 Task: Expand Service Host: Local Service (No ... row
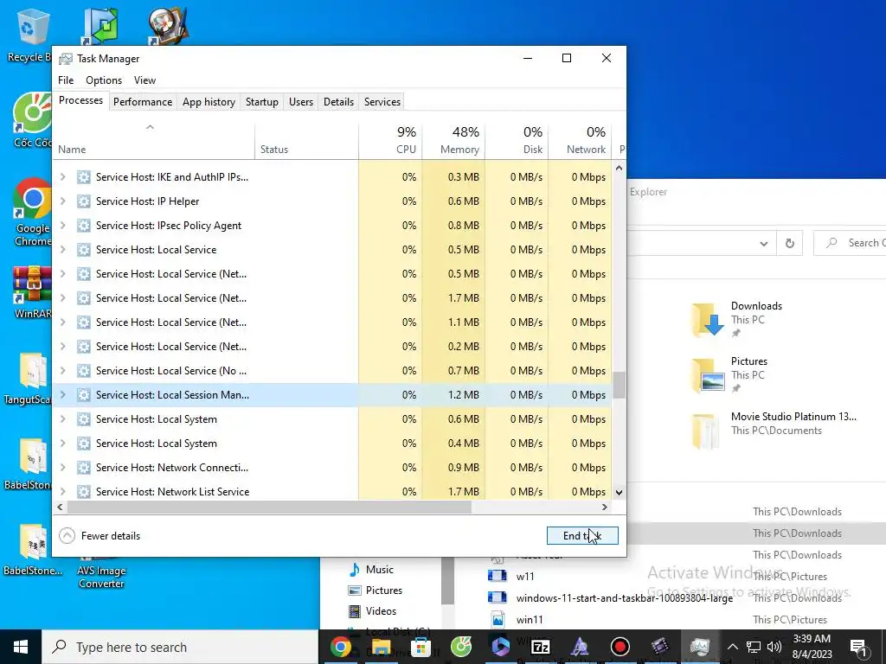[62, 371]
